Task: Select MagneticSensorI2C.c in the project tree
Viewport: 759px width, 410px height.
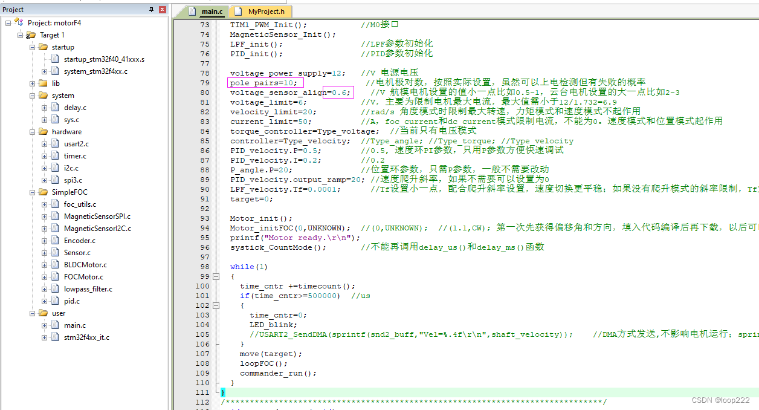Action: click(x=97, y=229)
